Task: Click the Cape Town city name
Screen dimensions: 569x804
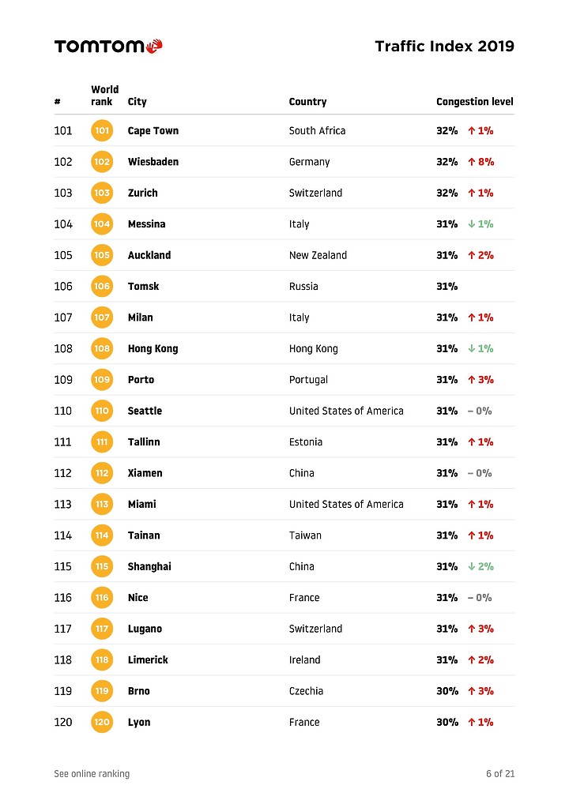Action: pos(153,131)
